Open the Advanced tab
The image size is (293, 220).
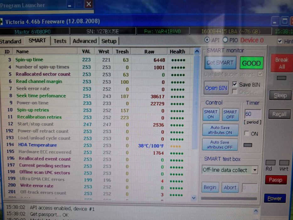tap(85, 41)
